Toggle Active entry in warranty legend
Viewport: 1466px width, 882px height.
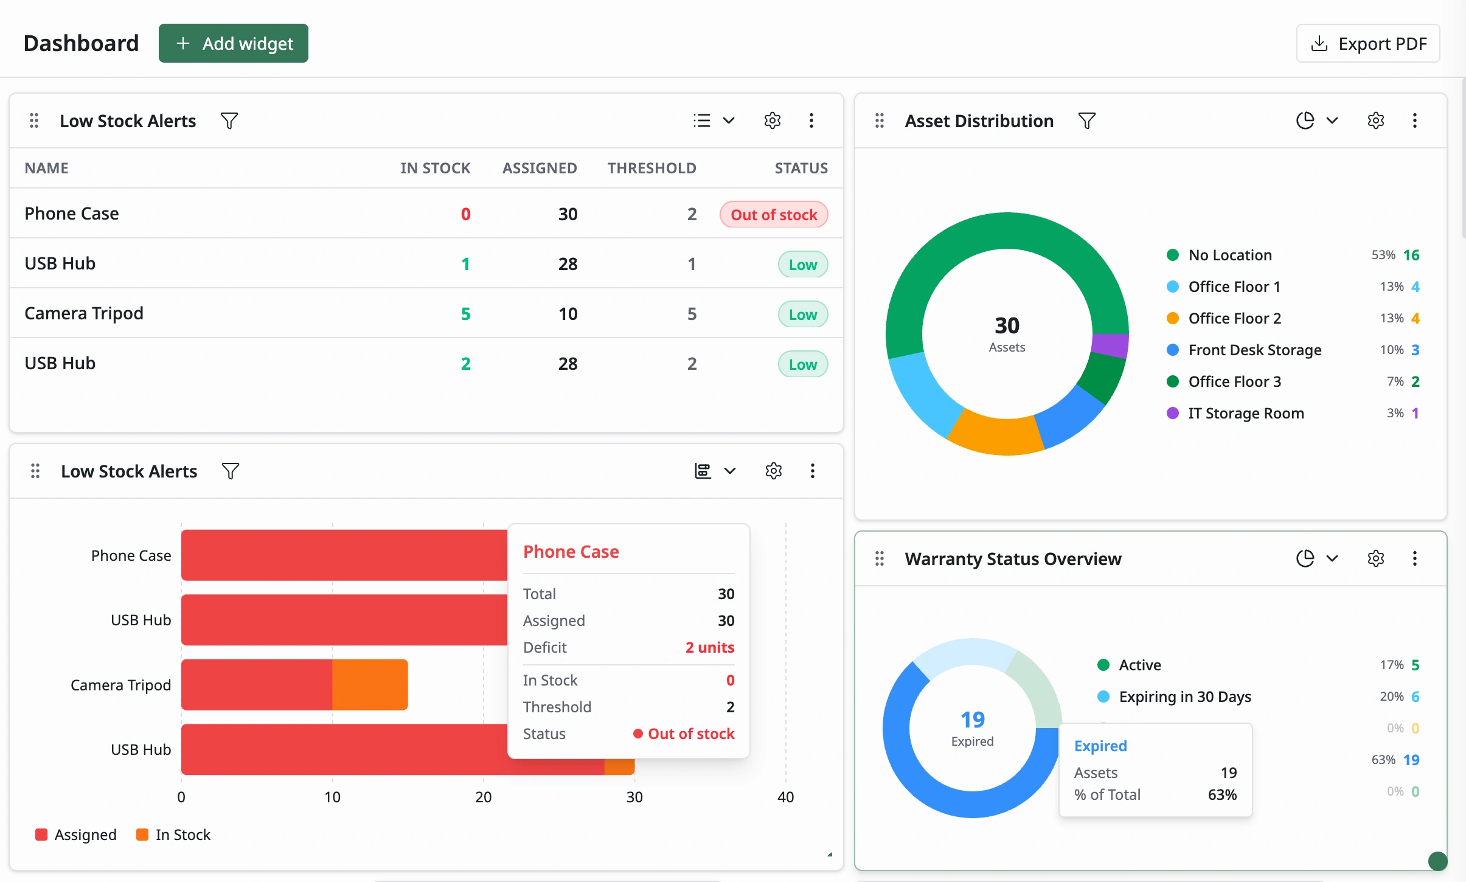click(x=1130, y=665)
